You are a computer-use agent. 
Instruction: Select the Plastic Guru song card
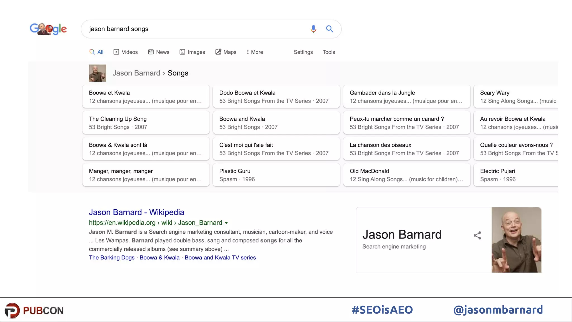click(x=276, y=175)
